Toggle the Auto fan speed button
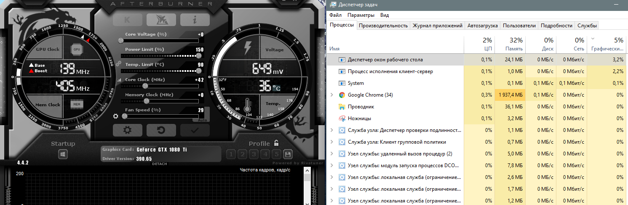Image resolution: width=628 pixels, height=205 pixels. pyautogui.click(x=203, y=120)
